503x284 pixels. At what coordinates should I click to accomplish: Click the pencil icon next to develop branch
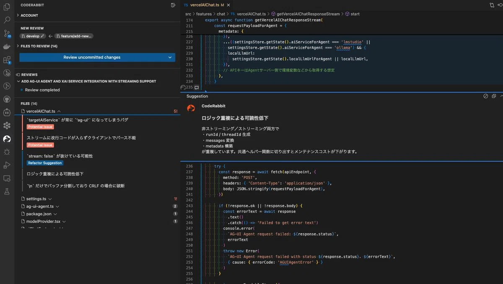click(x=43, y=36)
